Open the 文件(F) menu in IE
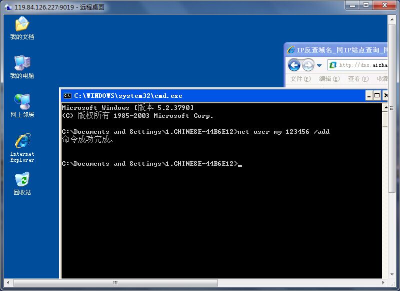Viewport: 400px width, 291px height. 300,79
